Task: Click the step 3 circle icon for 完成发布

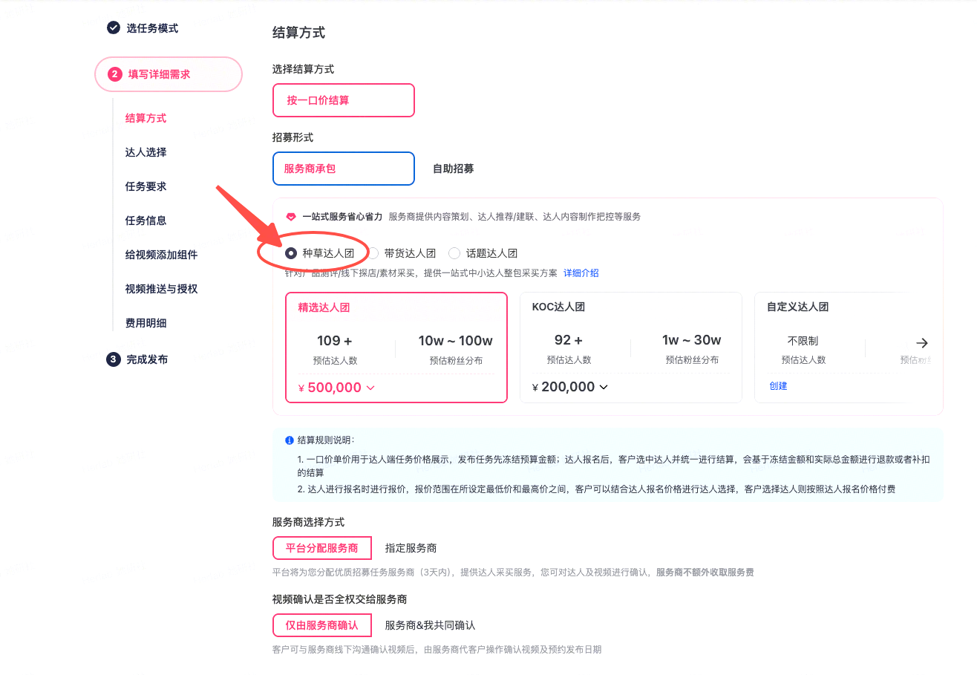Action: coord(114,359)
